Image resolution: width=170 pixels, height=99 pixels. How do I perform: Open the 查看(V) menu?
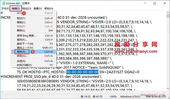pyautogui.click(x=37, y=8)
